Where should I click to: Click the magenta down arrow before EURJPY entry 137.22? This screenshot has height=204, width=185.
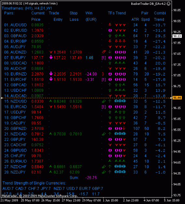point(51,57)
